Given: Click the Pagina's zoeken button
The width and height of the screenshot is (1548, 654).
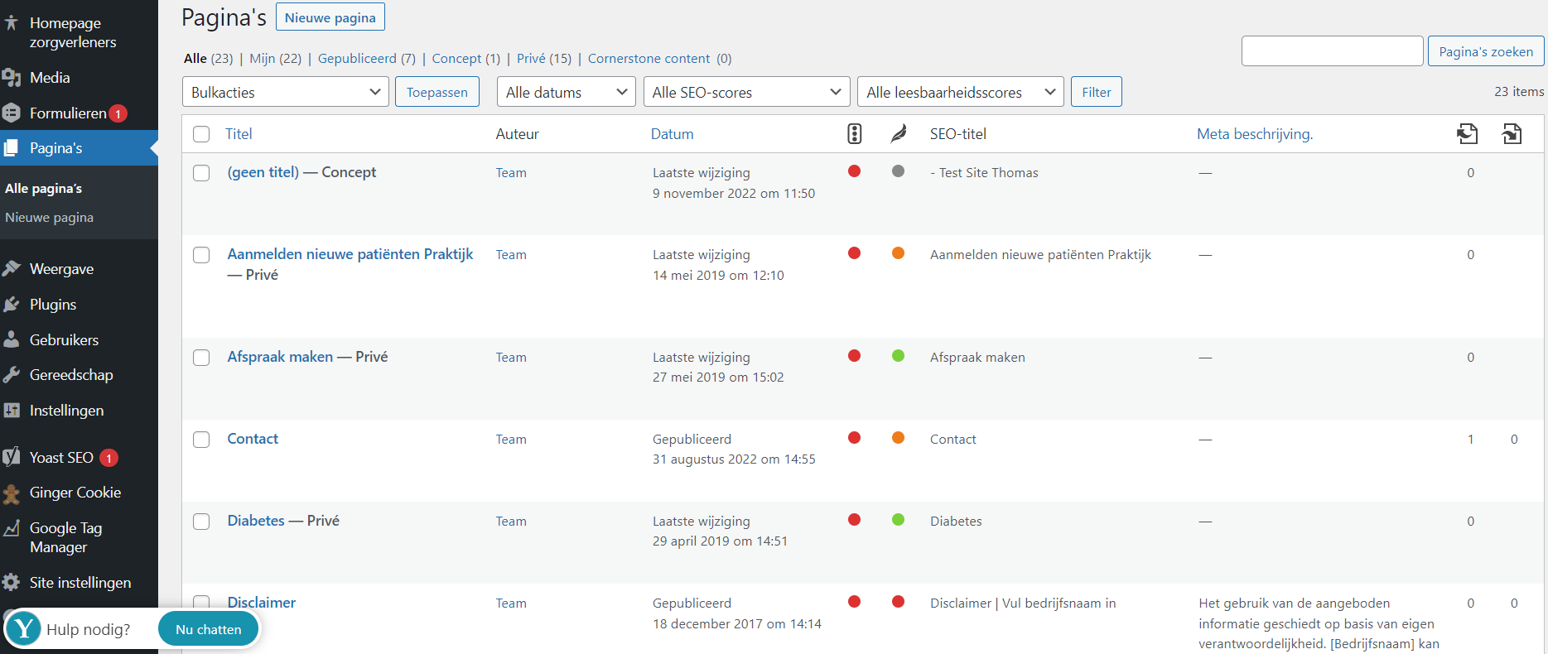Looking at the screenshot, I should 1486,51.
